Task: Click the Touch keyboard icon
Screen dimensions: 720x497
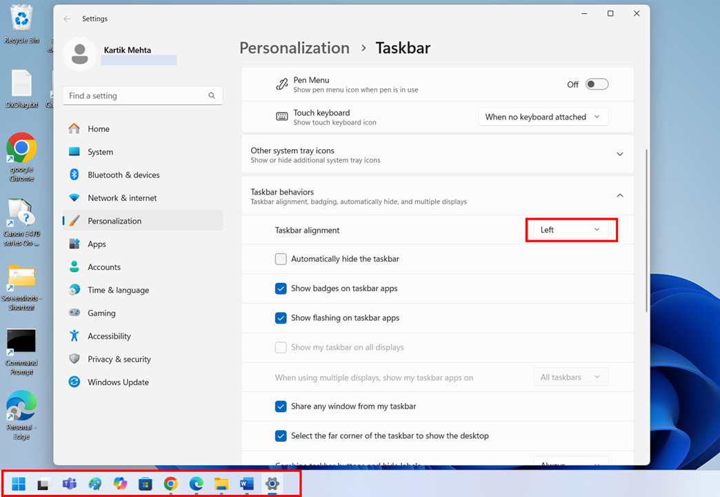Action: point(281,117)
